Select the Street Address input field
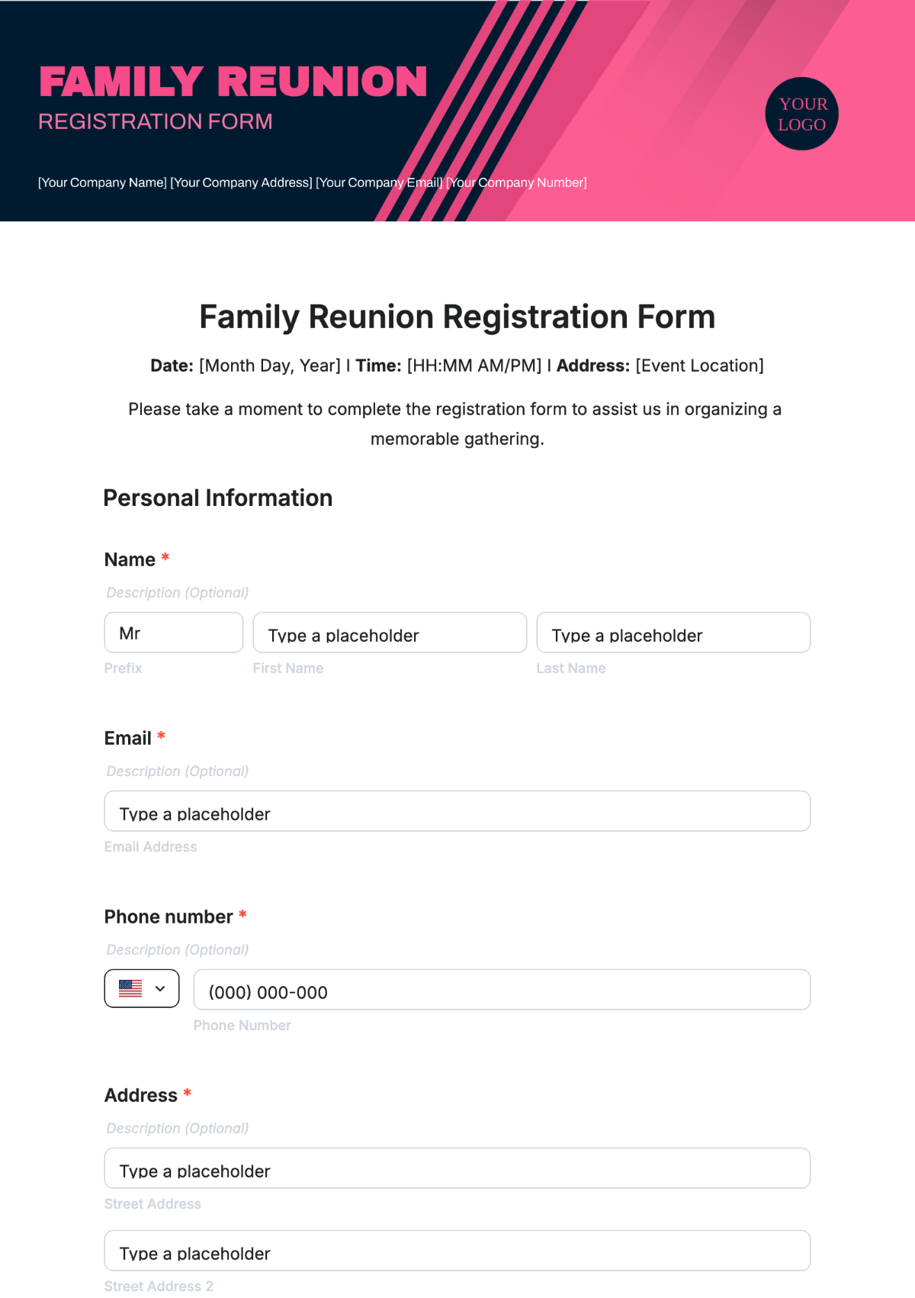 (x=457, y=1168)
